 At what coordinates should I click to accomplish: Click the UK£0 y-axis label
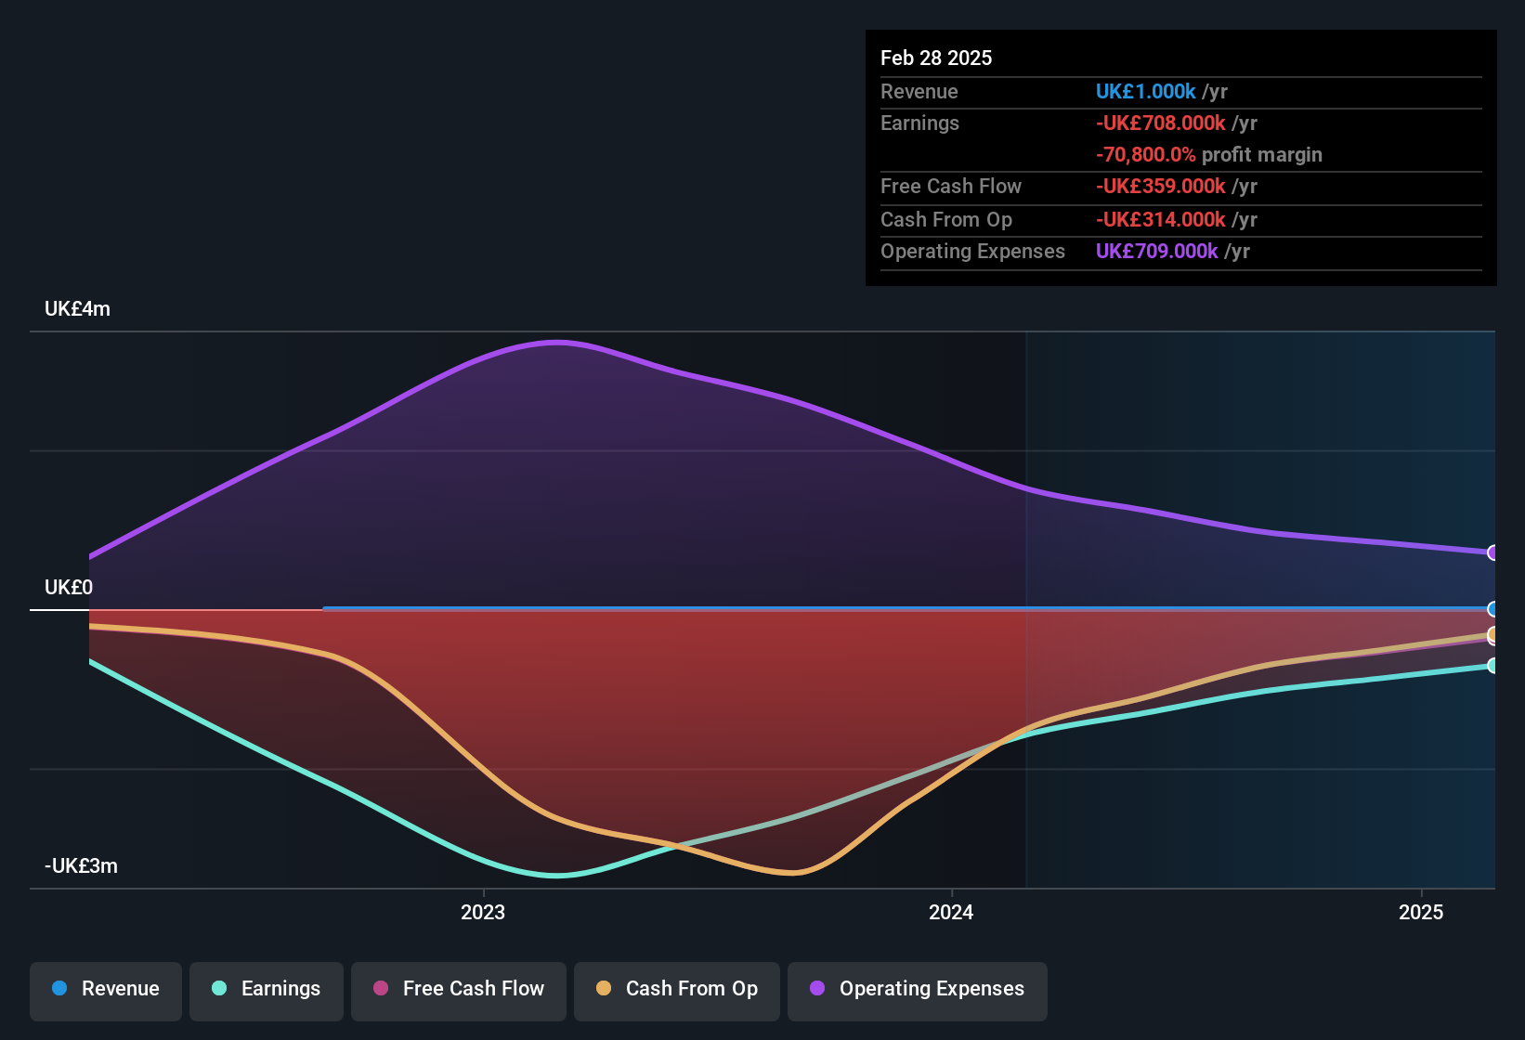click(x=69, y=588)
